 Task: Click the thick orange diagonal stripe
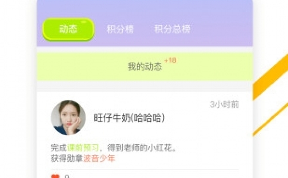click(x=270, y=77)
